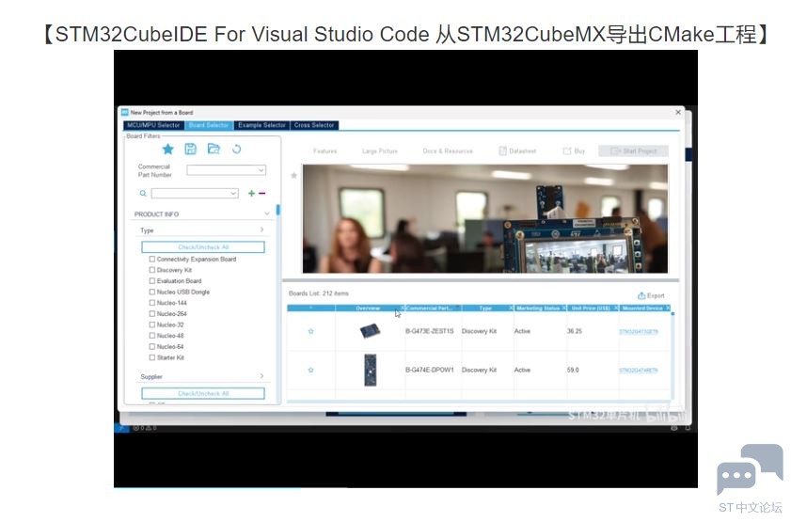Remove the Type column via its X
Screen dimensions: 791x522
[511, 308]
